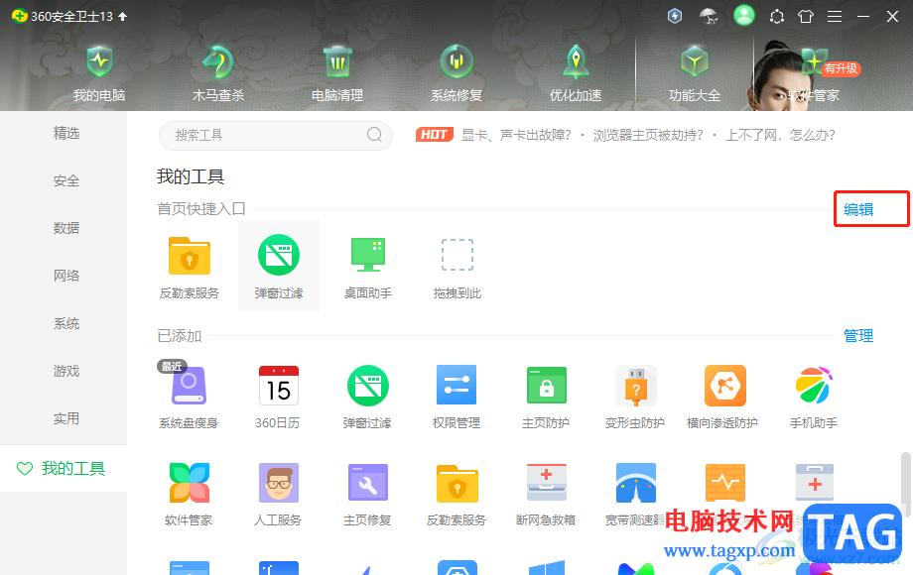Click the vertical scrollbar of the tools list

pos(906,485)
